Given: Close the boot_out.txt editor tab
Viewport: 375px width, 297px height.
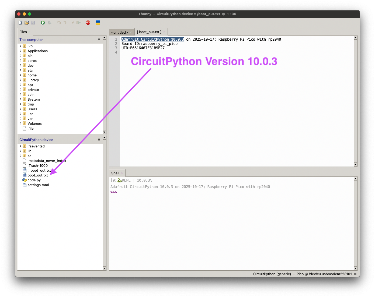Looking at the screenshot, I should click(164, 32).
